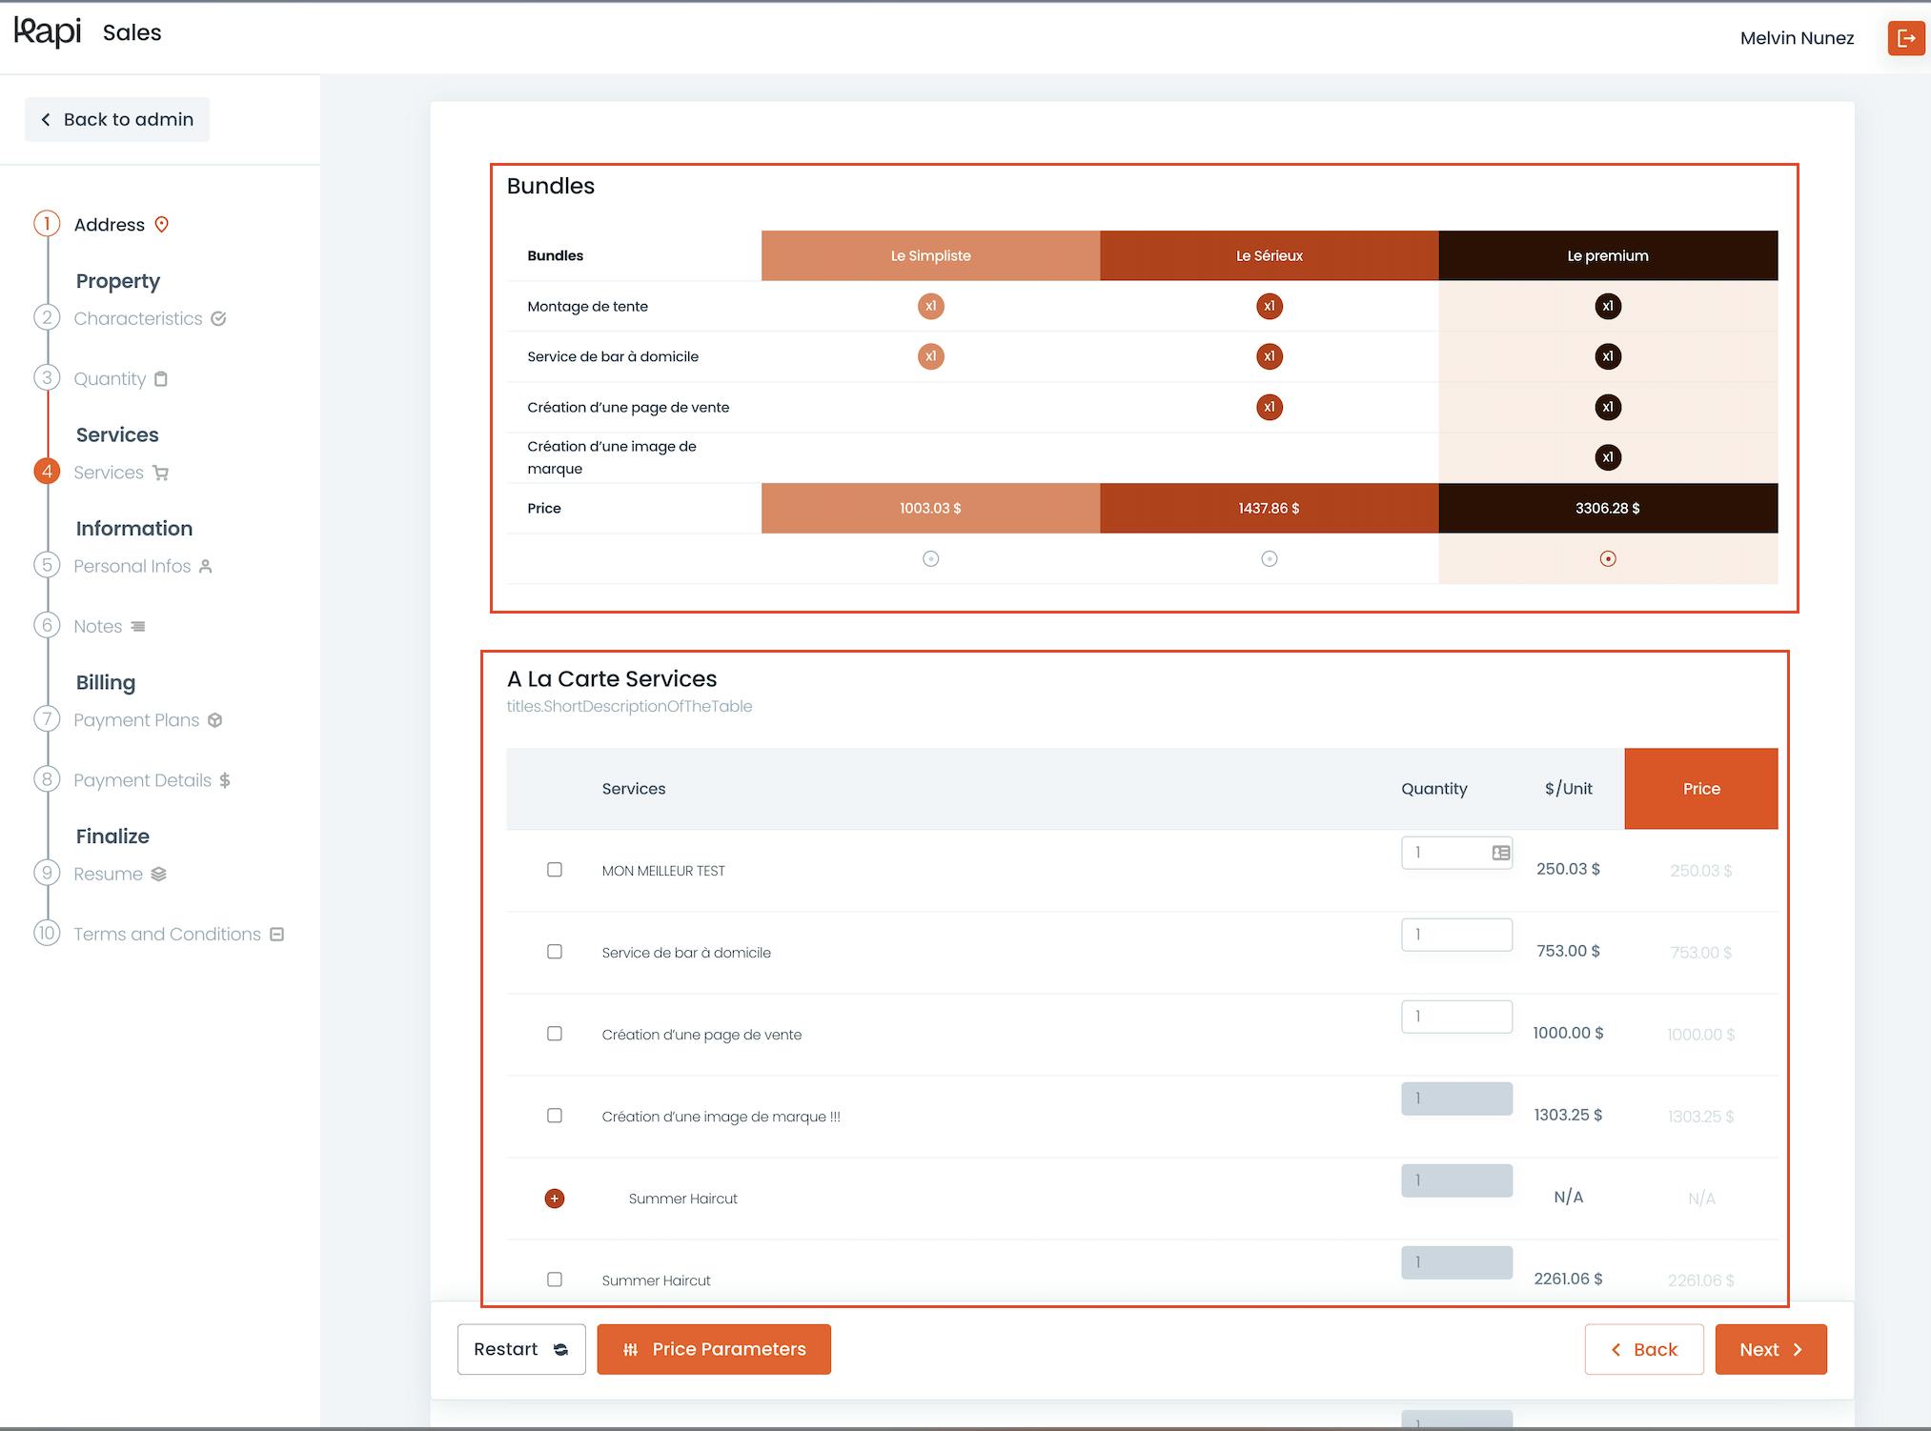1931x1431 pixels.
Task: Click the Le premium bundle header
Action: (1608, 255)
